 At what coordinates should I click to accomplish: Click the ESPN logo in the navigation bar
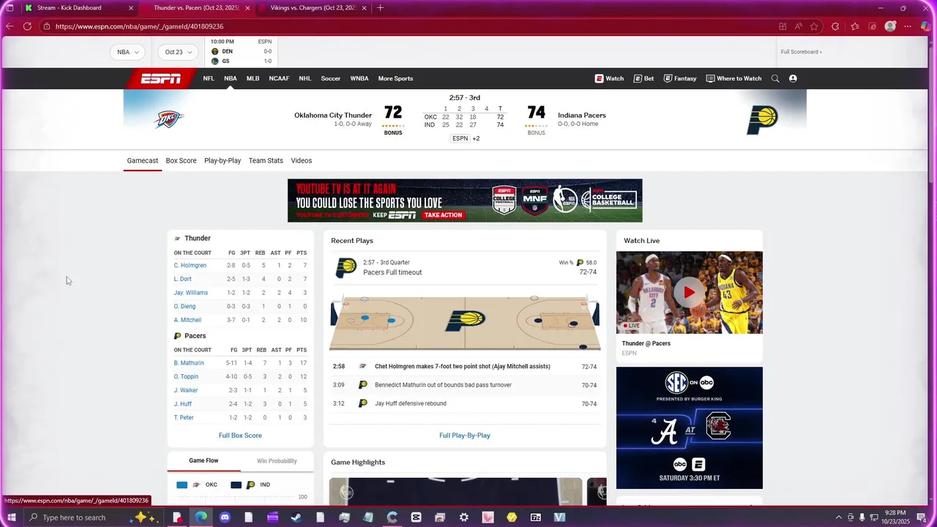coord(161,78)
